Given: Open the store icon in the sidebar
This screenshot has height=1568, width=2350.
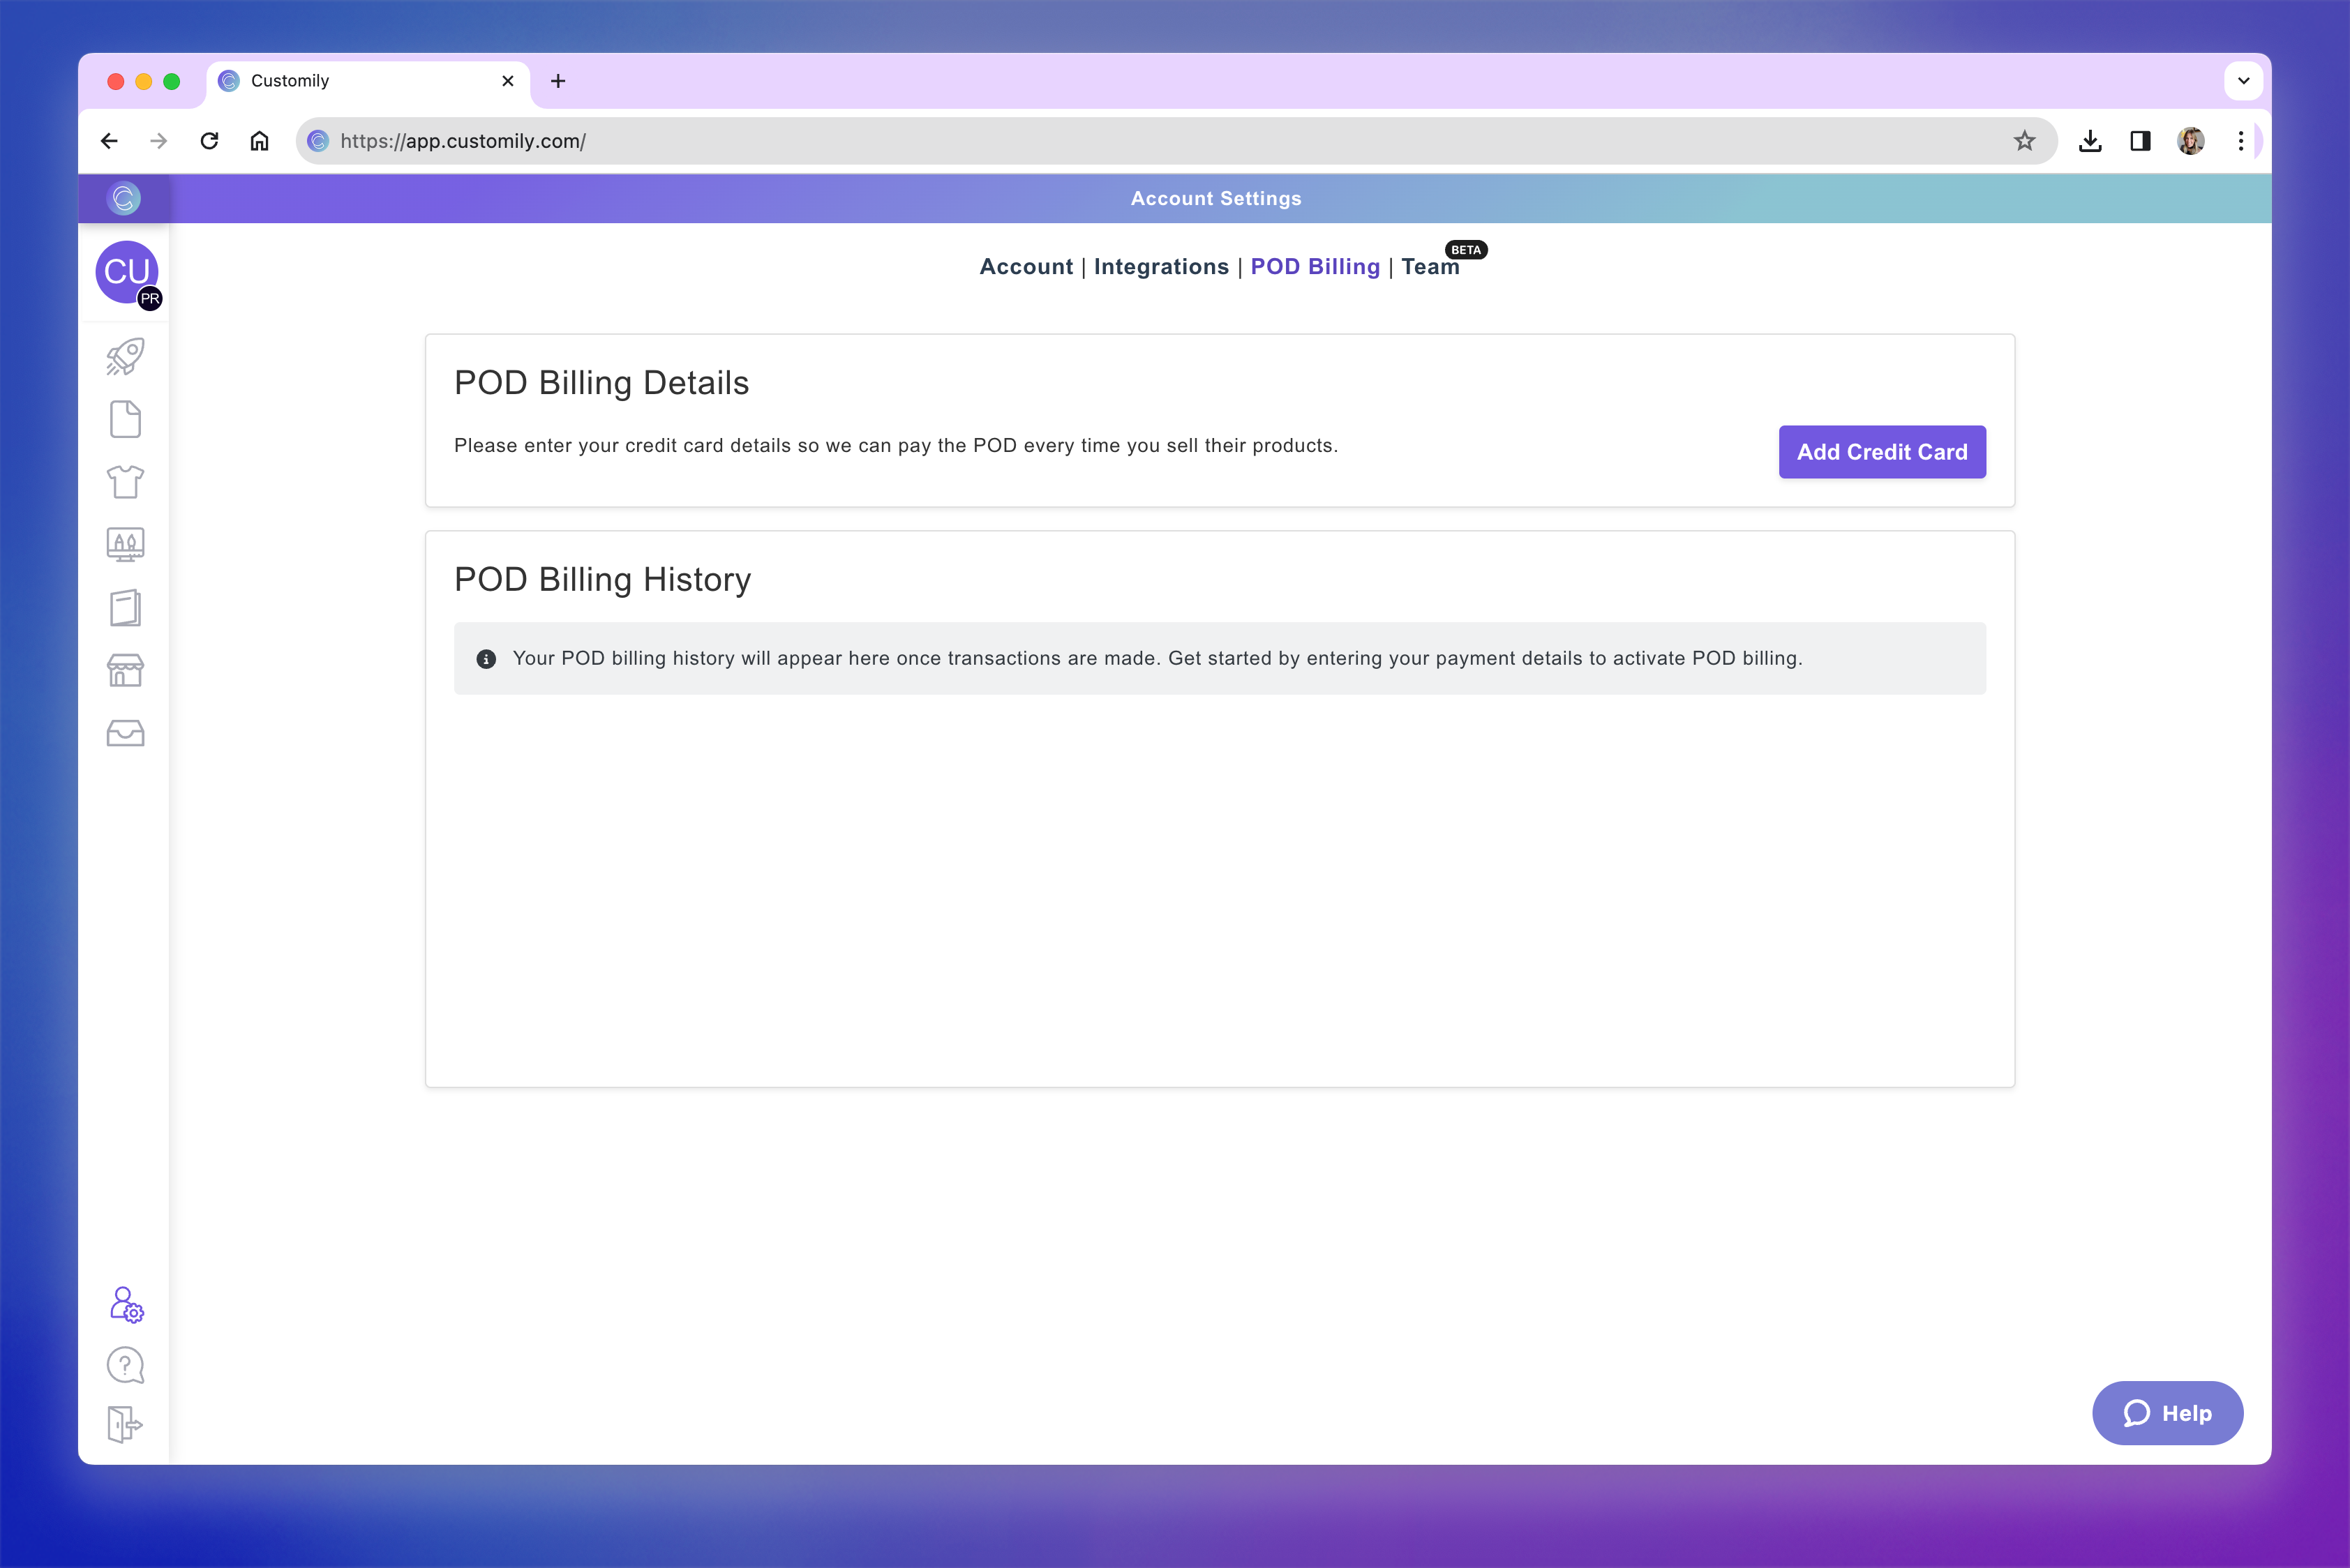Looking at the screenshot, I should [x=124, y=670].
